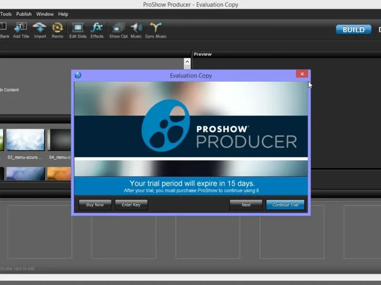Choose Continue Trial
The image size is (381, 285).
coord(285,205)
